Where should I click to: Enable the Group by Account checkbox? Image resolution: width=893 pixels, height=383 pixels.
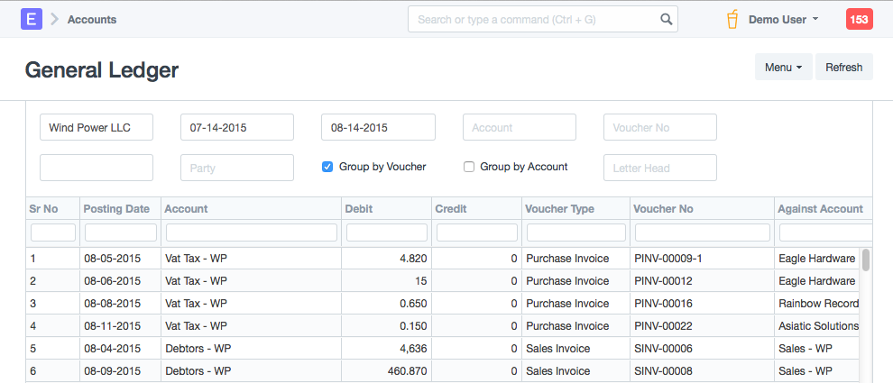469,167
